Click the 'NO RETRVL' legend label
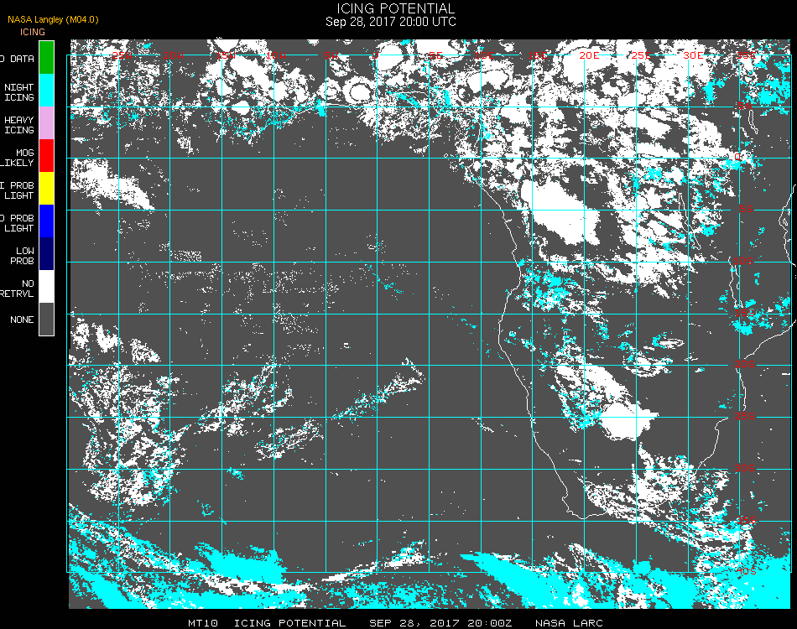The height and width of the screenshot is (629, 797). pyautogui.click(x=18, y=289)
